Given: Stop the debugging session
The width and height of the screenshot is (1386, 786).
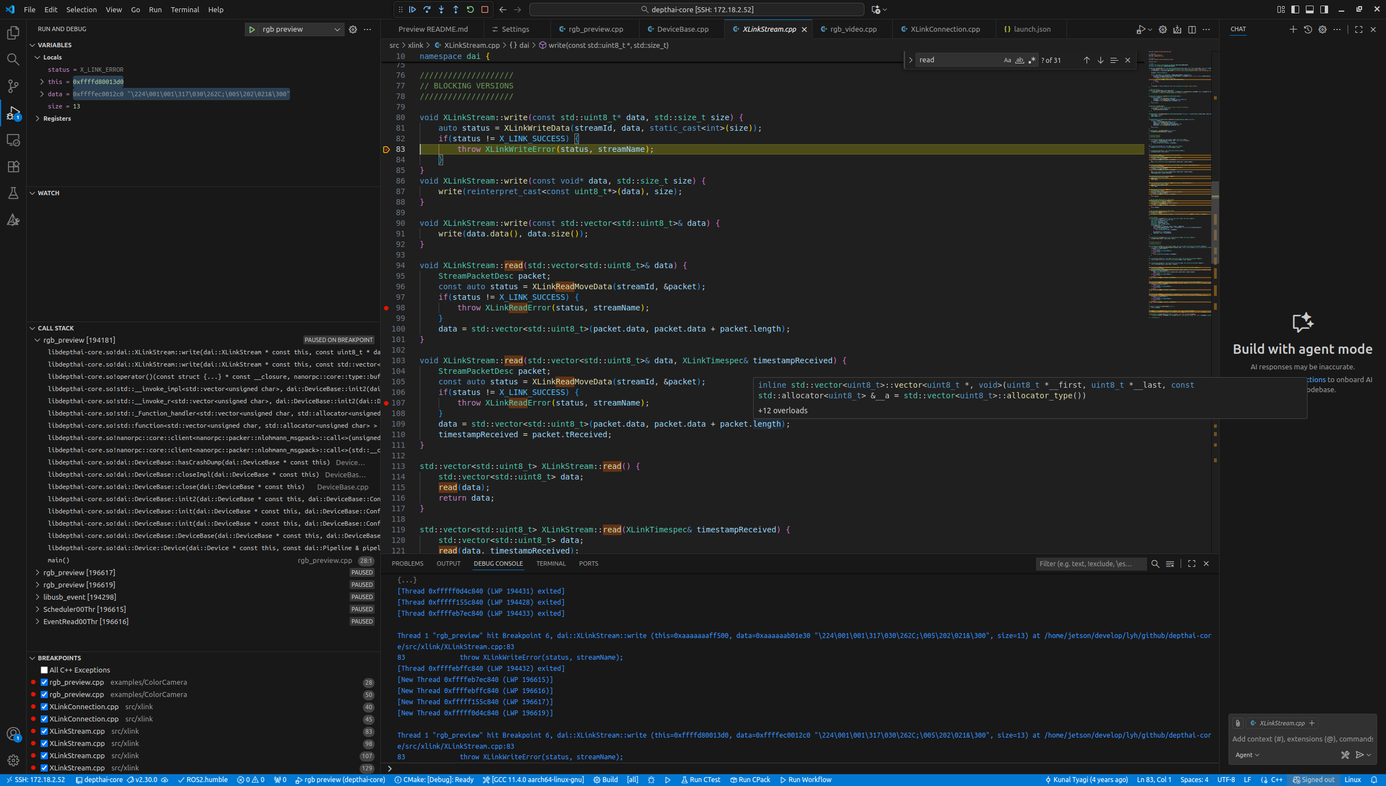Looking at the screenshot, I should click(485, 9).
